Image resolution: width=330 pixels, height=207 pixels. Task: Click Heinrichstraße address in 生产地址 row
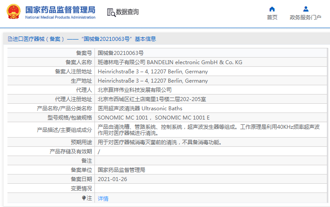click(x=153, y=81)
